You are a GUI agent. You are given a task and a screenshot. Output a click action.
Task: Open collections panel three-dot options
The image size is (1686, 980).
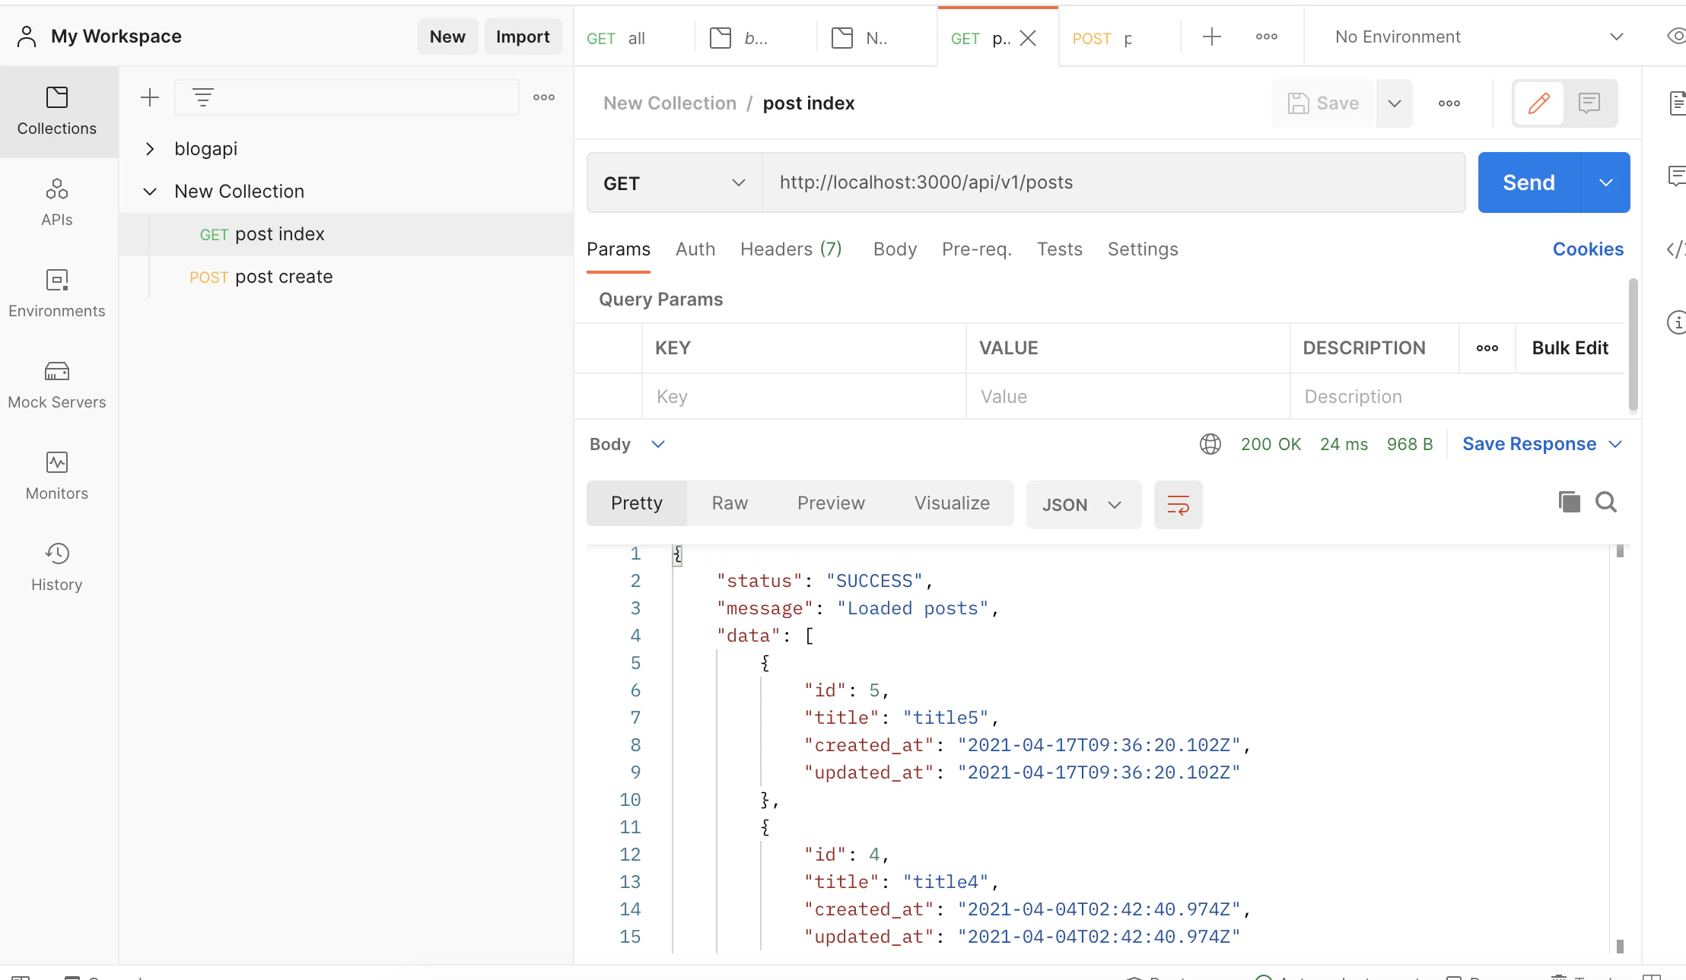click(x=544, y=97)
